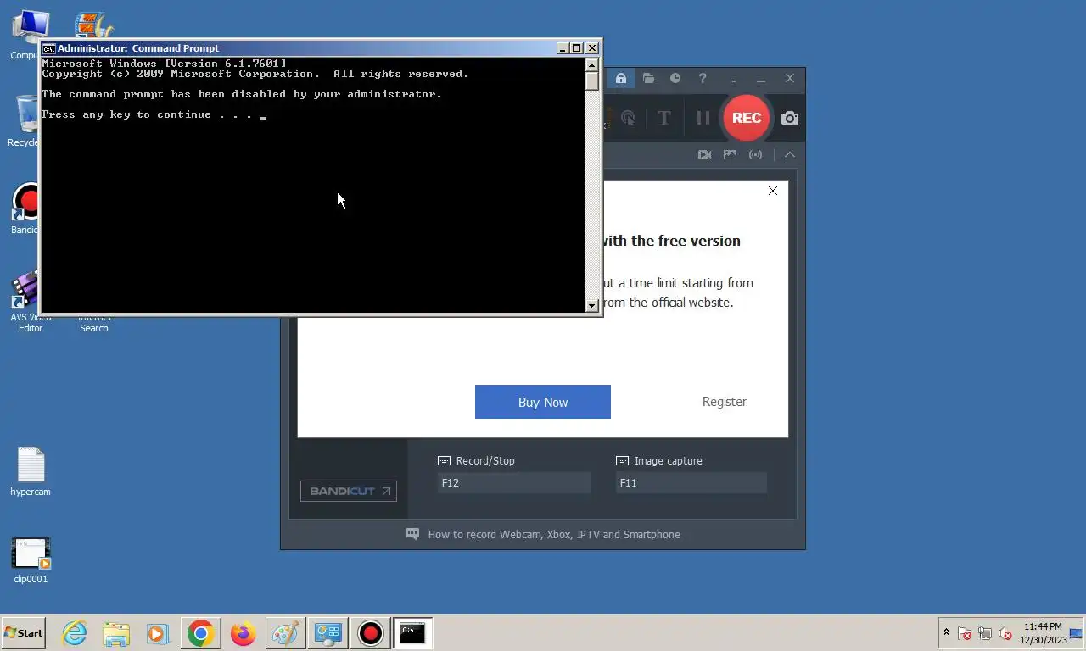The image size is (1086, 651).
Task: Select the text overlay T icon in Bandicam
Action: (x=664, y=118)
